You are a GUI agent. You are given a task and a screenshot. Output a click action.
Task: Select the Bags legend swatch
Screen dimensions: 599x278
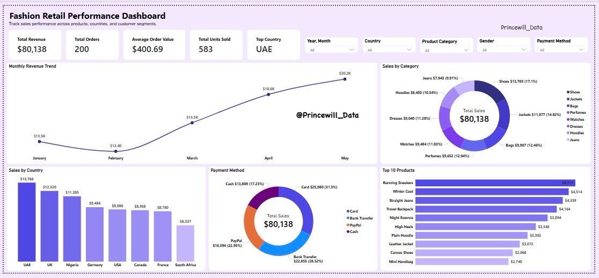(568, 106)
